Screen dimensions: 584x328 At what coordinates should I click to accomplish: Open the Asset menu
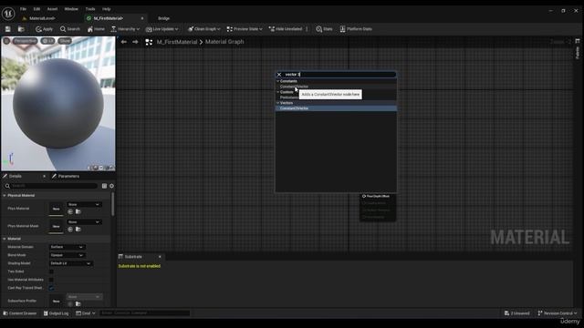pyautogui.click(x=52, y=9)
